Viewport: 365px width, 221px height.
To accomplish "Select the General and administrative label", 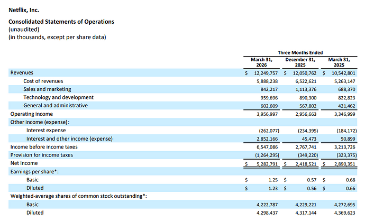I will point(56,106).
